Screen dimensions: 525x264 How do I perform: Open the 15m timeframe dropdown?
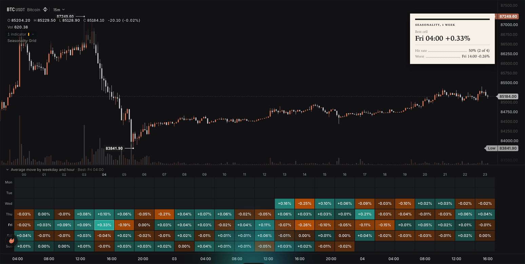coord(59,9)
